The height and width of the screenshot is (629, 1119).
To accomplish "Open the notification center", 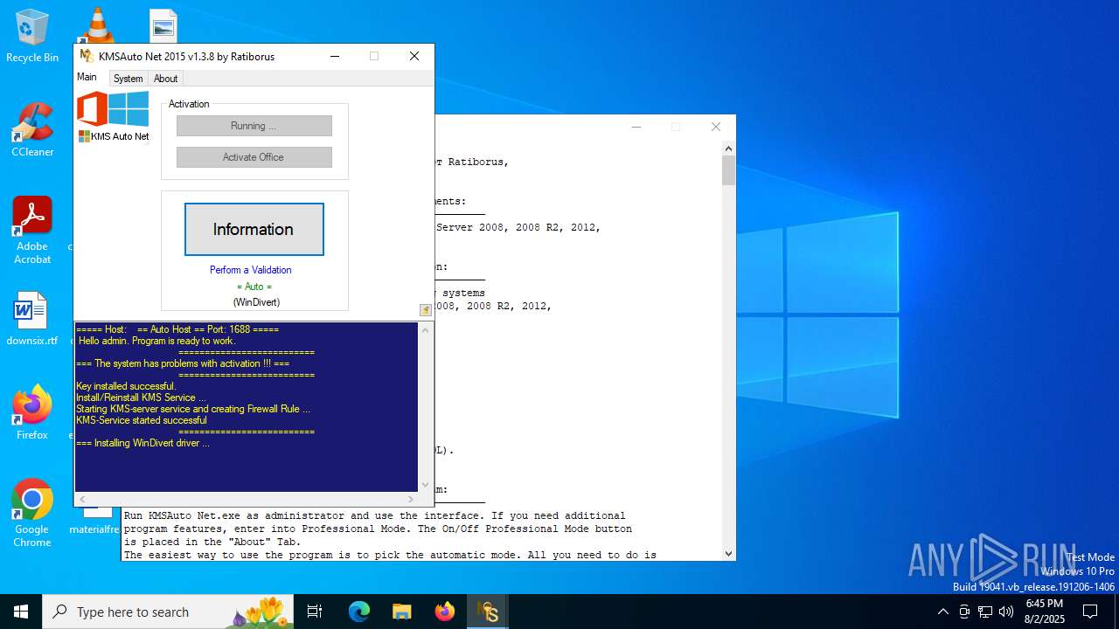I will pyautogui.click(x=1090, y=612).
